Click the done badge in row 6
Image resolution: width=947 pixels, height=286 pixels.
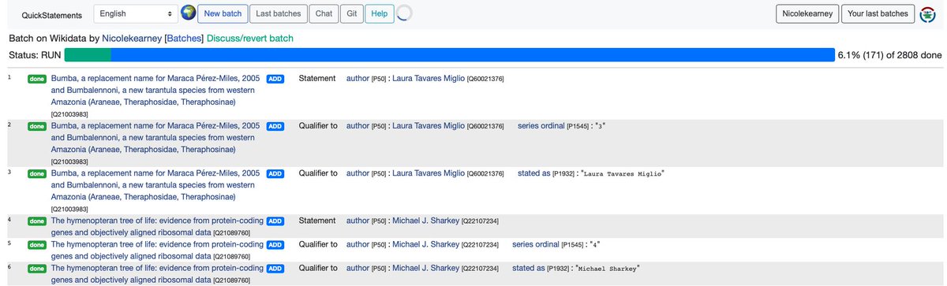click(x=37, y=269)
